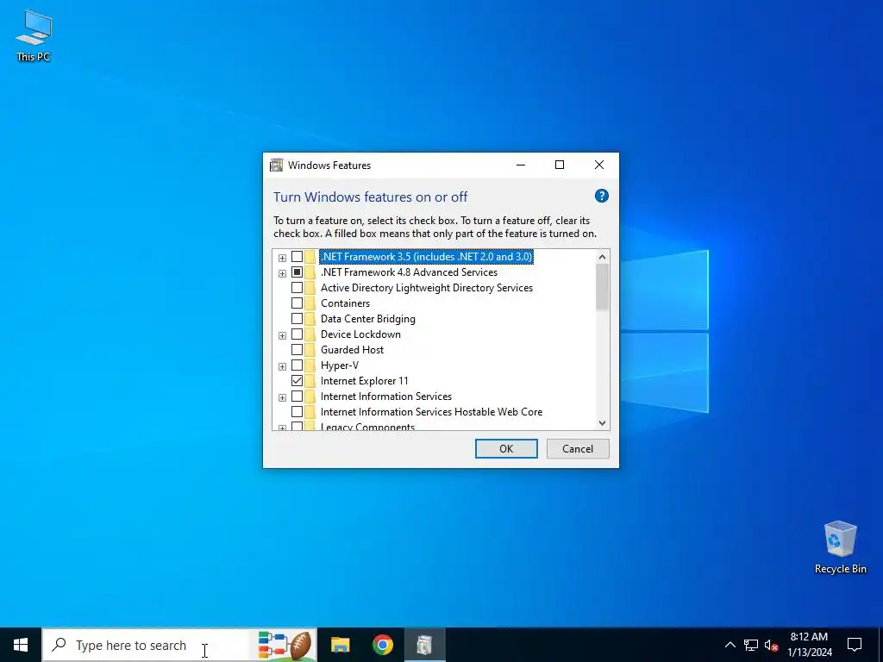Click the feature list scrollbar thumb

coord(602,286)
